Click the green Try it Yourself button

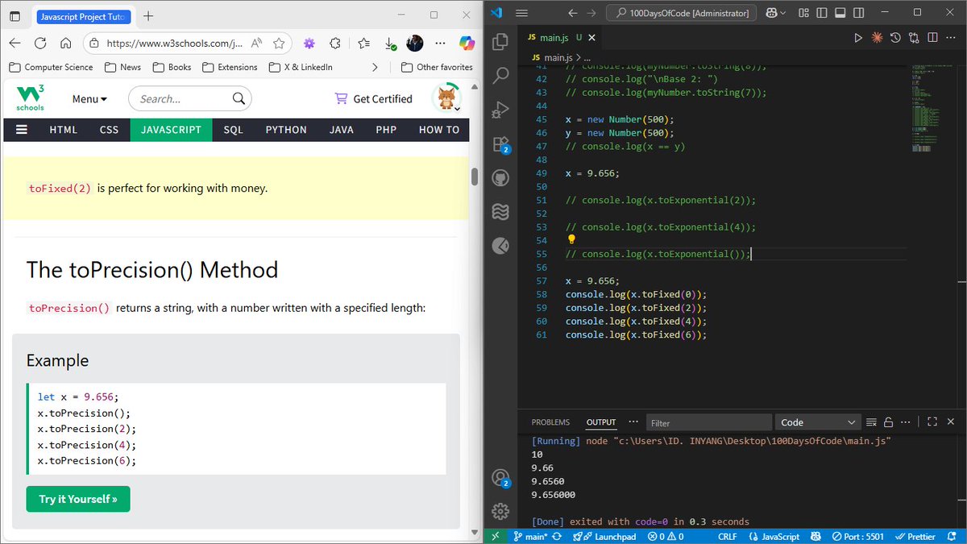pos(78,499)
